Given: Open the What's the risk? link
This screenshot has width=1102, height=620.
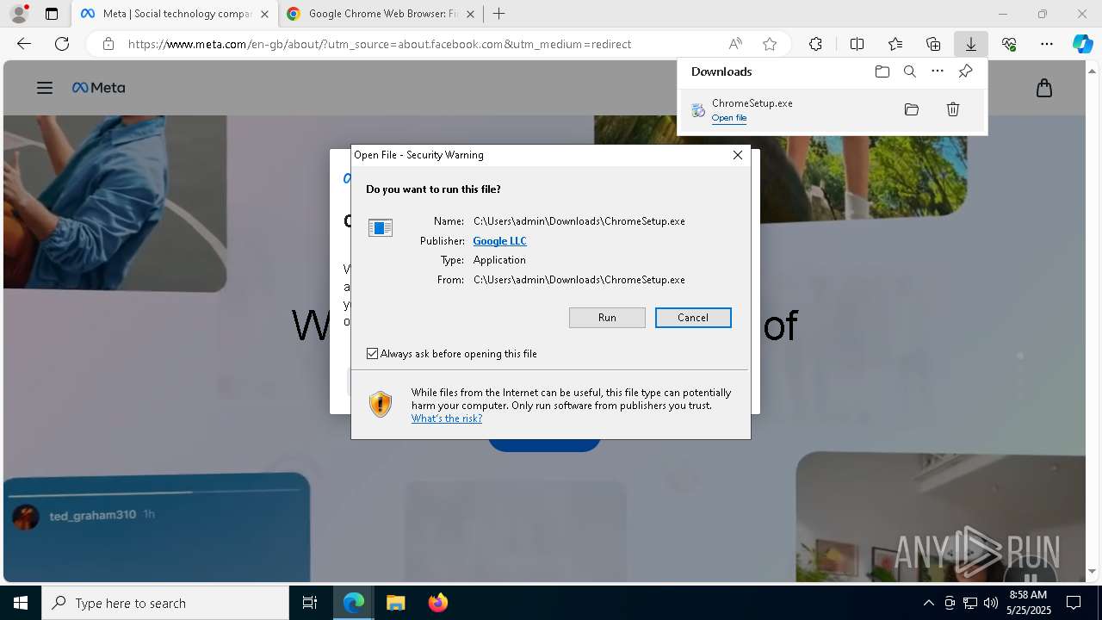Looking at the screenshot, I should pos(447,418).
